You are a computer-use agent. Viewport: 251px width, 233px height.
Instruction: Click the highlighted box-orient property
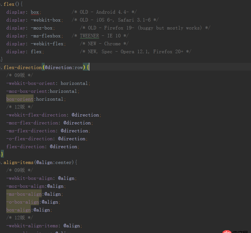coord(20,99)
